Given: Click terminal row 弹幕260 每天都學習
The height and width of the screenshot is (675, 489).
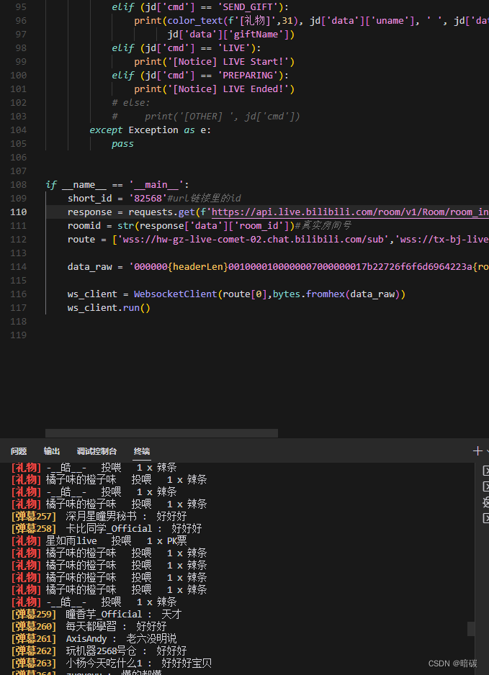Looking at the screenshot, I should (89, 626).
